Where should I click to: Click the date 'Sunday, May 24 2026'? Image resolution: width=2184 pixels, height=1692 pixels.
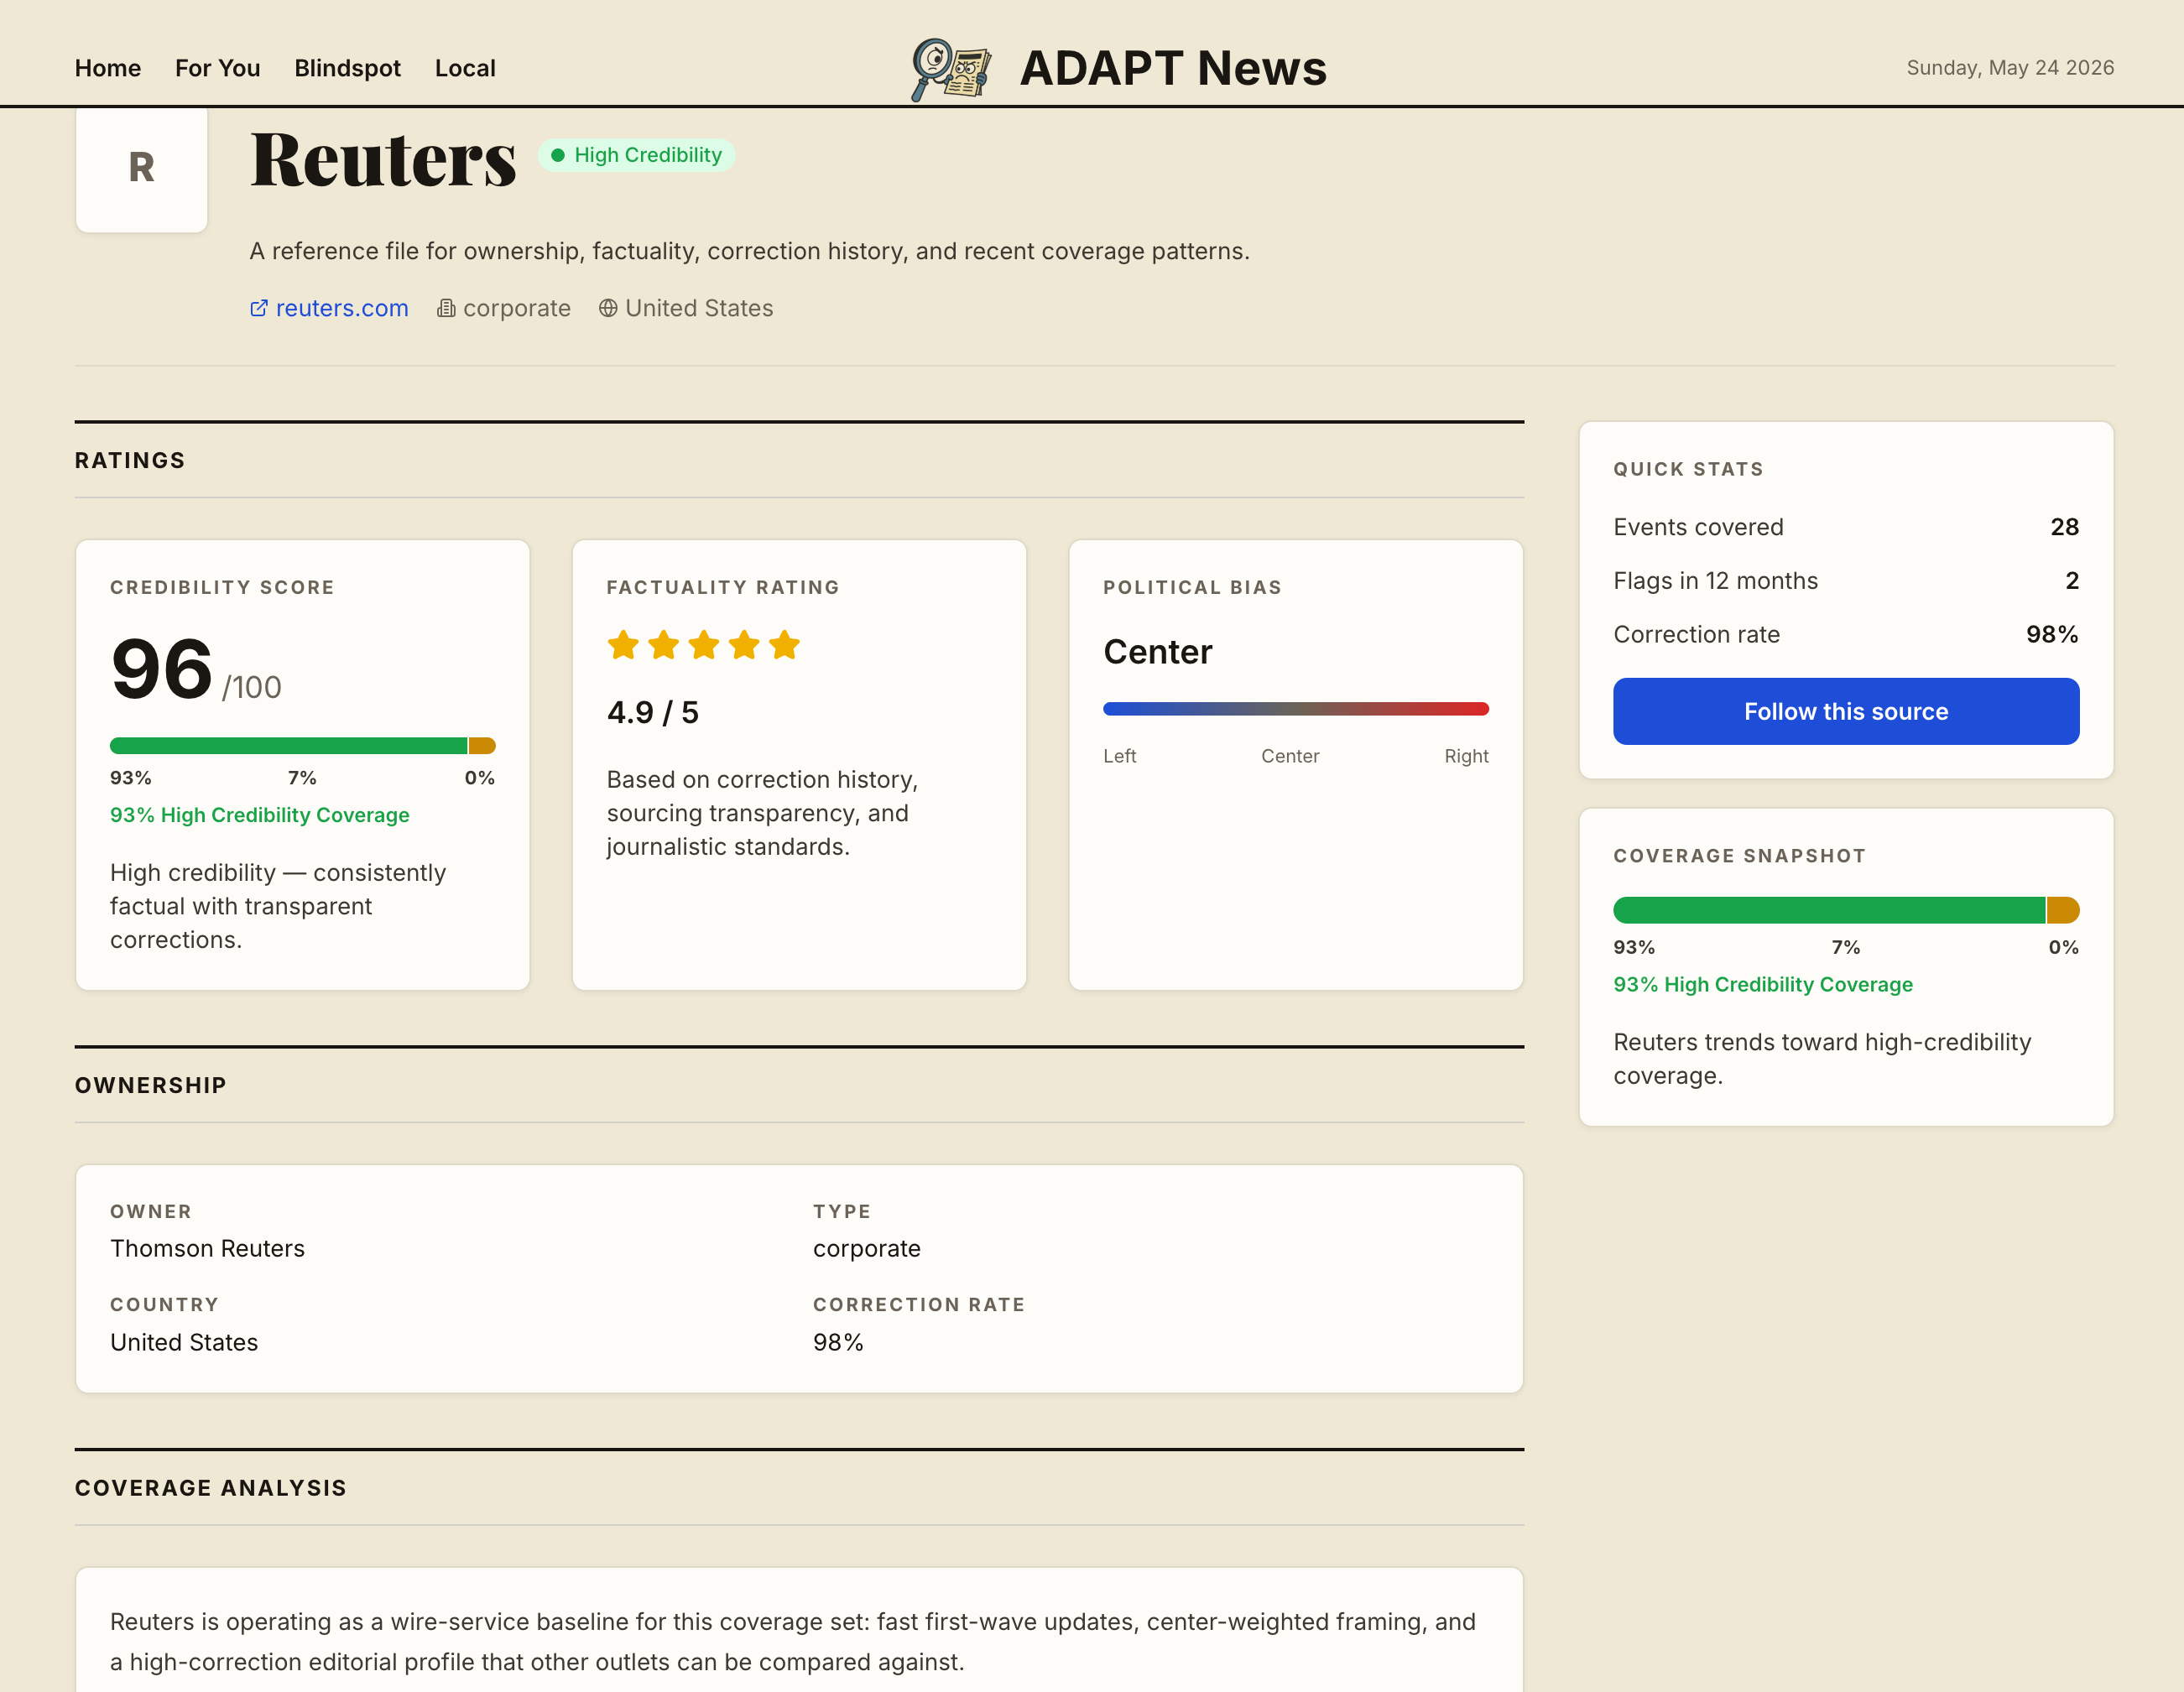[x=2010, y=68]
